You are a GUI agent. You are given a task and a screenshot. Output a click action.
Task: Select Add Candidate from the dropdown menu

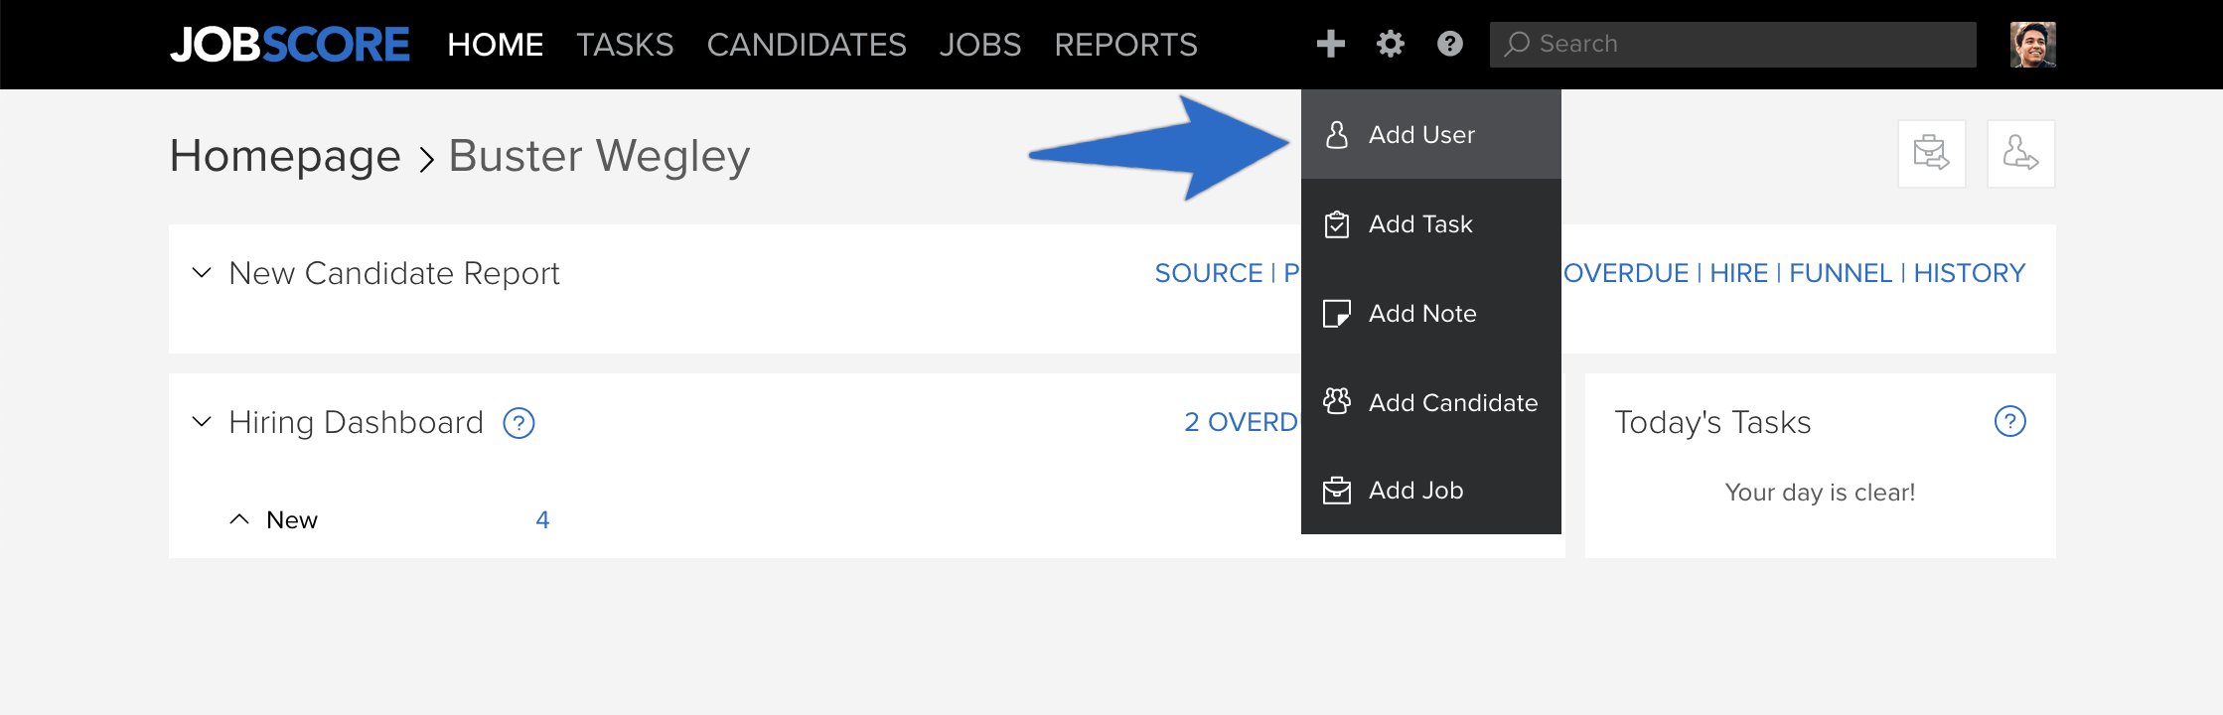coord(1430,402)
